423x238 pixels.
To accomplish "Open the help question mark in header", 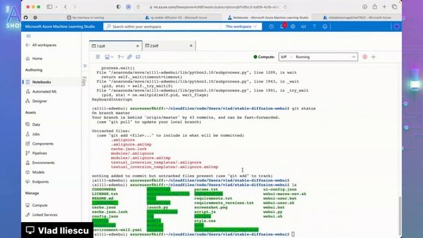I will tap(315, 26).
